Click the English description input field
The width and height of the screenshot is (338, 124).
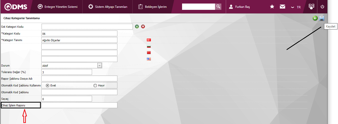tap(79, 59)
